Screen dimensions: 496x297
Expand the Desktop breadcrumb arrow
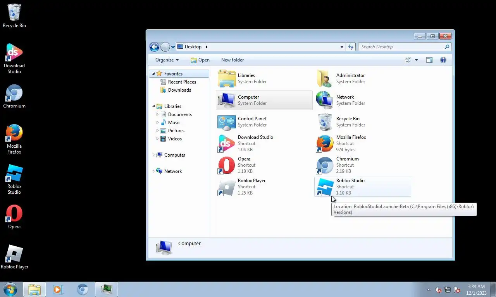click(x=207, y=47)
